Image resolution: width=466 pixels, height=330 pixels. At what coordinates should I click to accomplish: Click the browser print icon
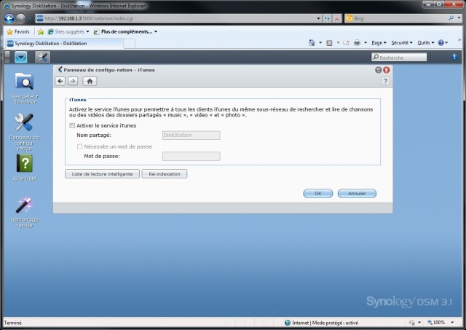pyautogui.click(x=358, y=43)
